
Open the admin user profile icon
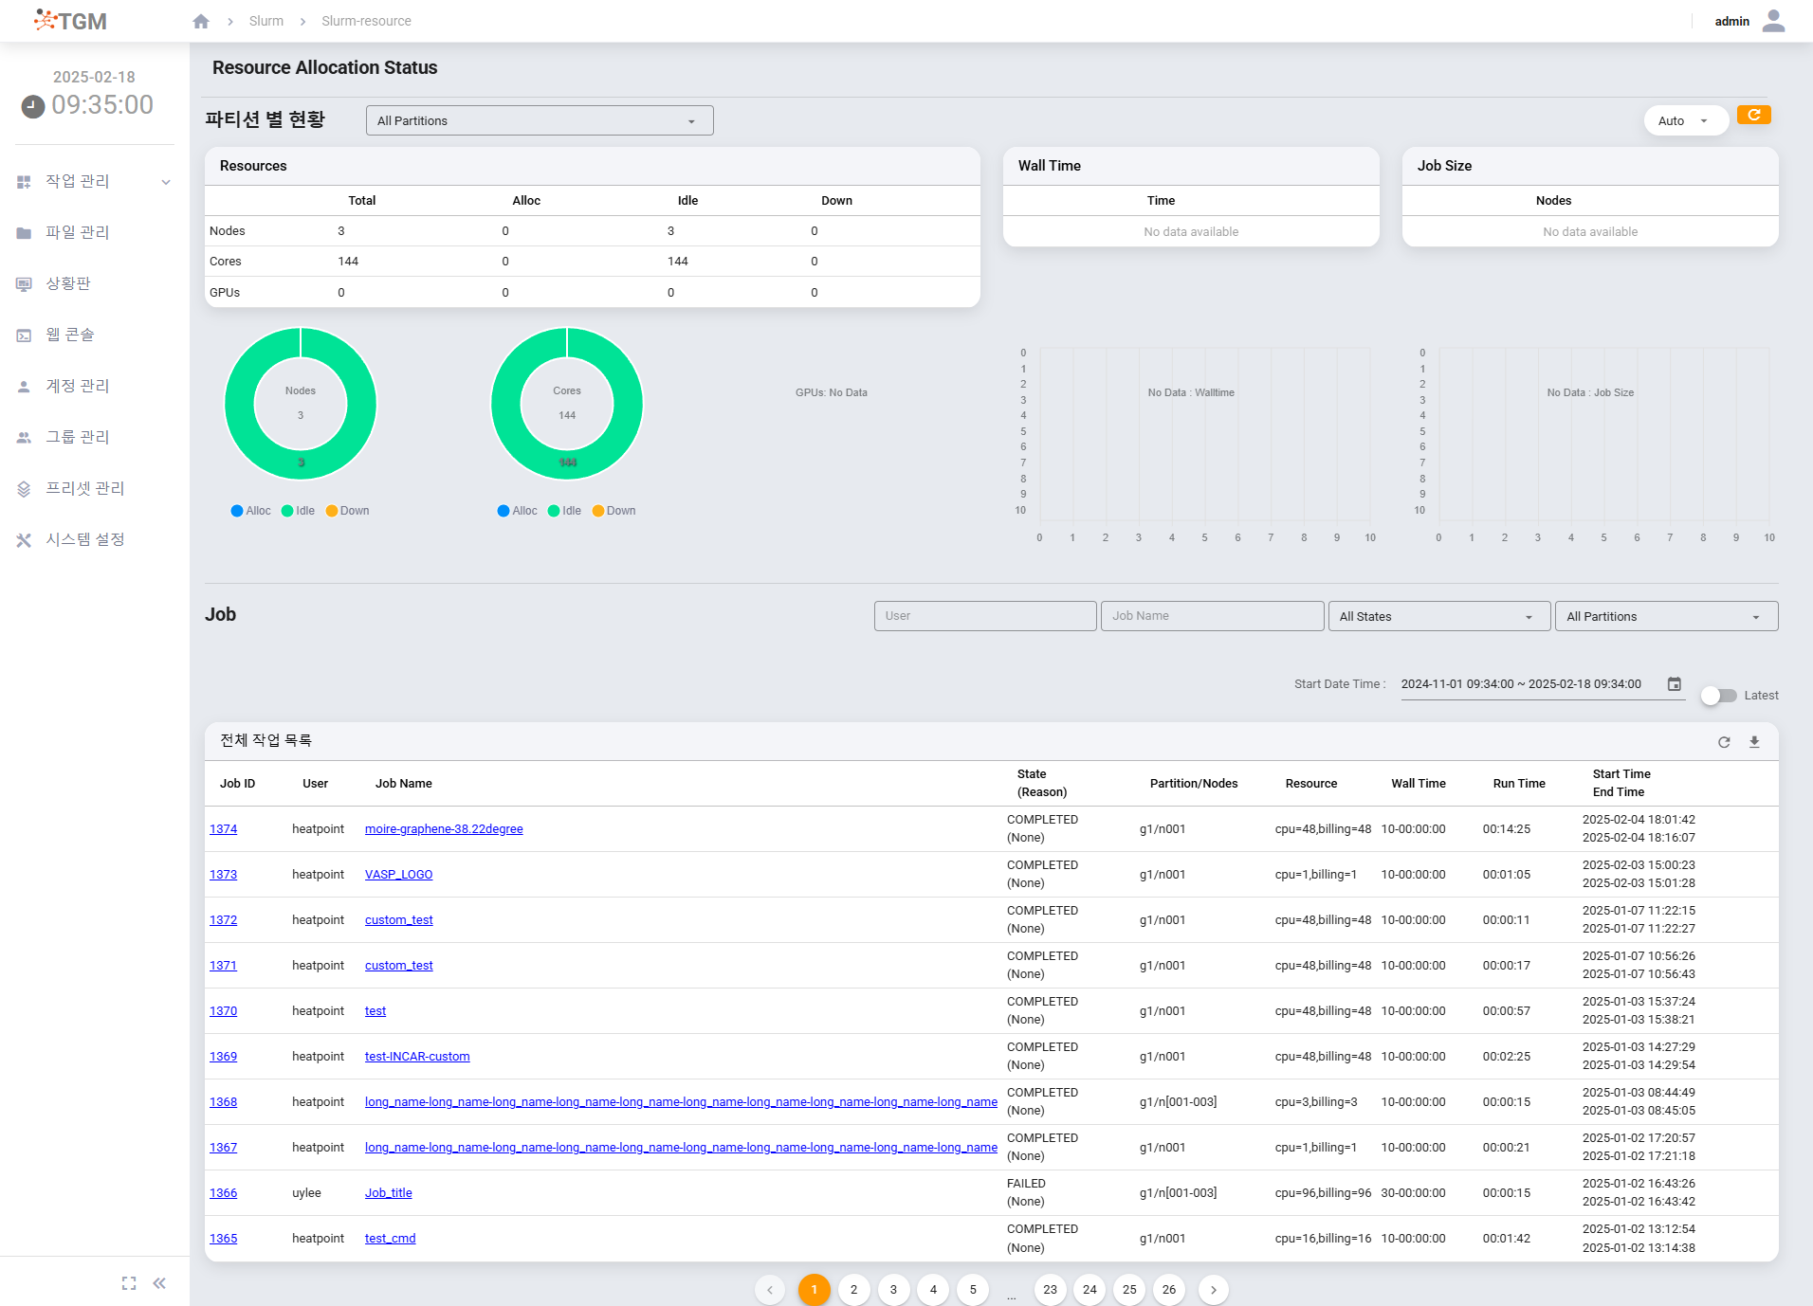1773,21
